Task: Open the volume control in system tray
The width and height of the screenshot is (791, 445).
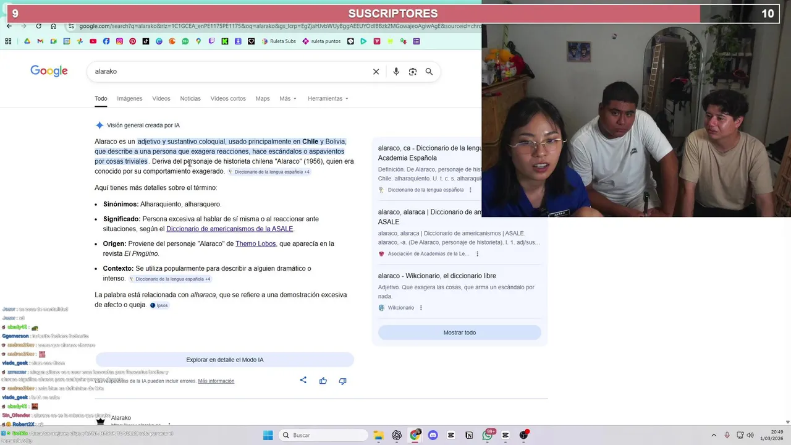Action: [750, 435]
